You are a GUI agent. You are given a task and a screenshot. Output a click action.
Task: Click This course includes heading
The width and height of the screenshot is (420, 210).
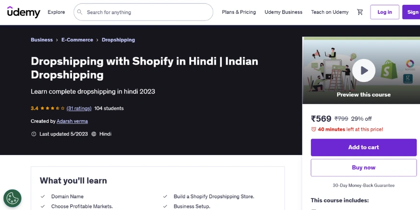pos(340,200)
